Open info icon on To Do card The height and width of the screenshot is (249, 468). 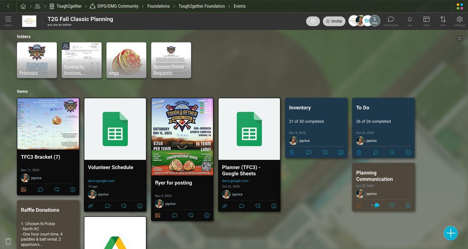click(408, 152)
